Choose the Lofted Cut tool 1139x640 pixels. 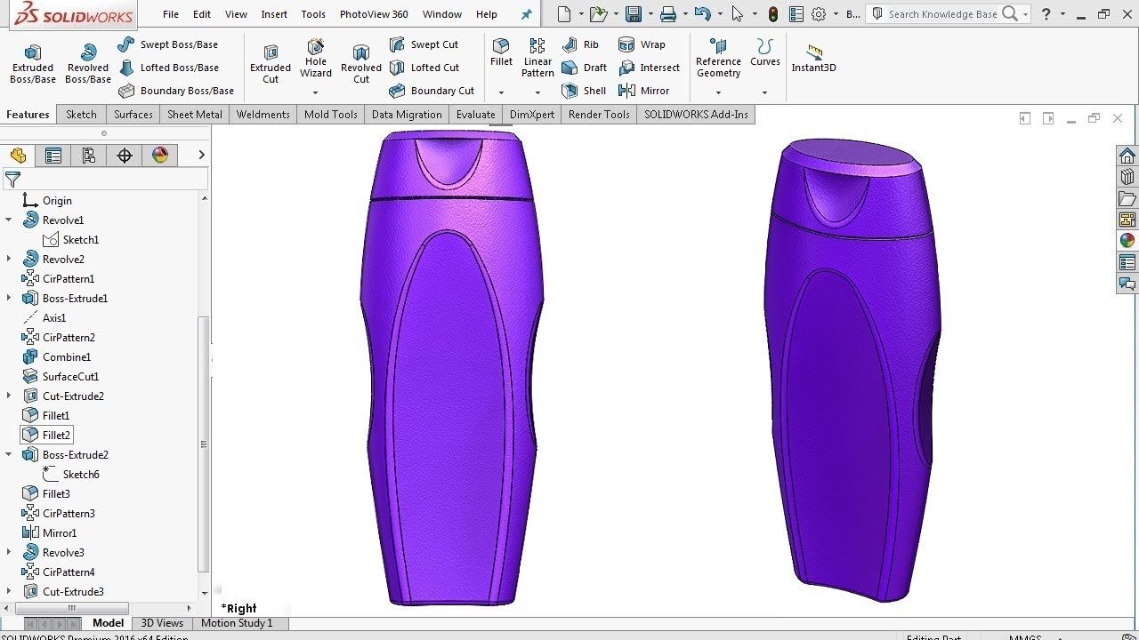tap(424, 68)
